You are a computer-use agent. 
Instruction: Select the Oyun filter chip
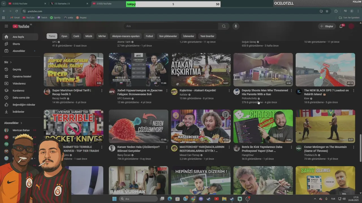(x=64, y=36)
